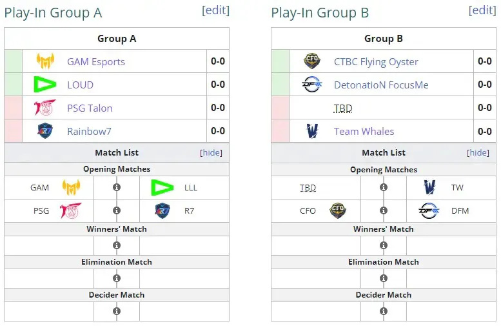Open info icon for PSG vs R7 match
The image size is (501, 326).
[117, 210]
